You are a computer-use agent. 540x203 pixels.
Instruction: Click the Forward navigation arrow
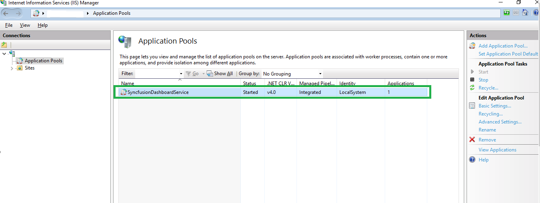coord(18,13)
